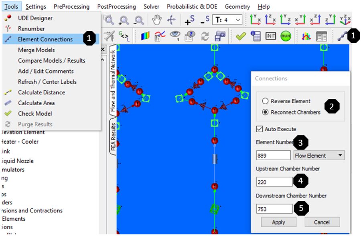The image size is (361, 236).
Task: Open the text size dropdown
Action: pyautogui.click(x=228, y=20)
